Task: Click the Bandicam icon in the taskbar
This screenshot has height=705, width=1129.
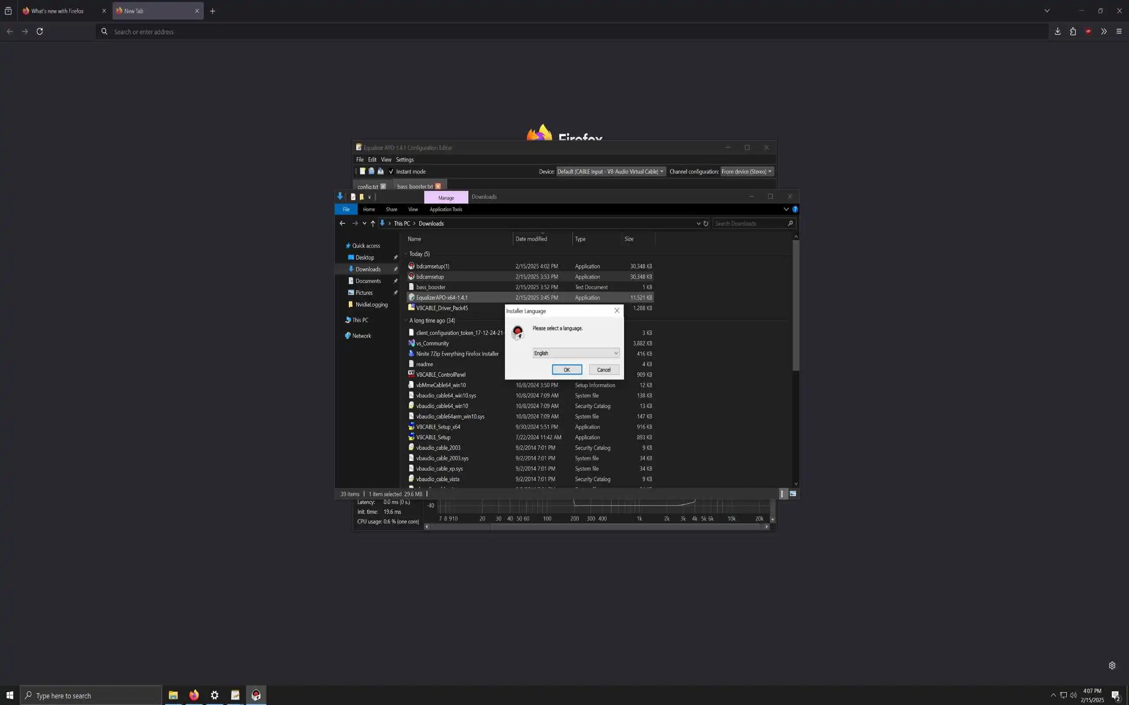Action: pos(256,695)
